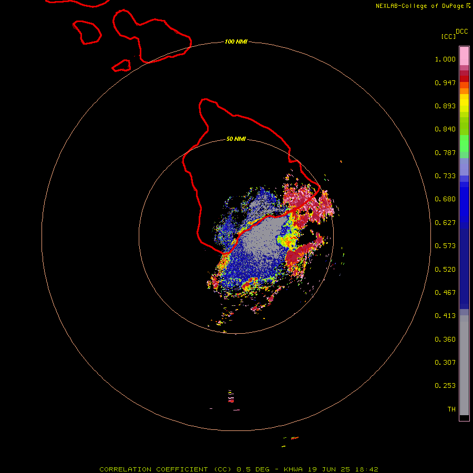
Task: Click the 0.467 scale value
Action: point(445,293)
